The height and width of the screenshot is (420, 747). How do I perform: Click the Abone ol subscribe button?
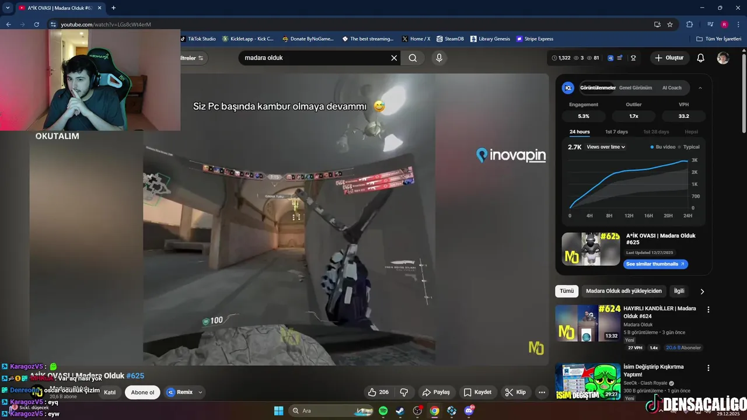pyautogui.click(x=142, y=392)
